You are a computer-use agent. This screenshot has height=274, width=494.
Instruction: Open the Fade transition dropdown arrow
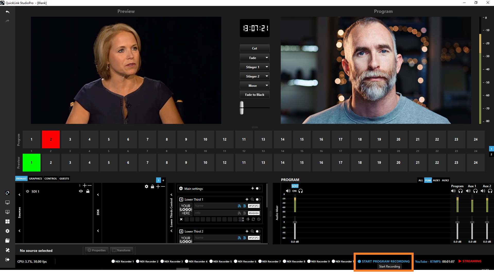(x=267, y=58)
